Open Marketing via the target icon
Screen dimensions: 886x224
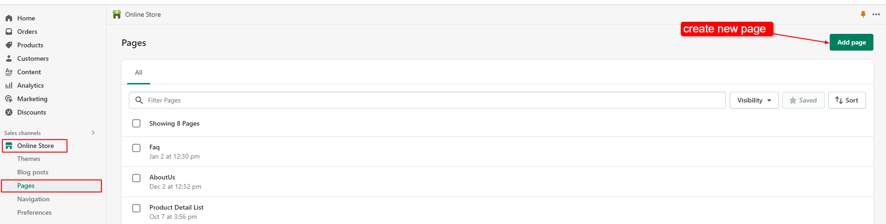[x=8, y=99]
